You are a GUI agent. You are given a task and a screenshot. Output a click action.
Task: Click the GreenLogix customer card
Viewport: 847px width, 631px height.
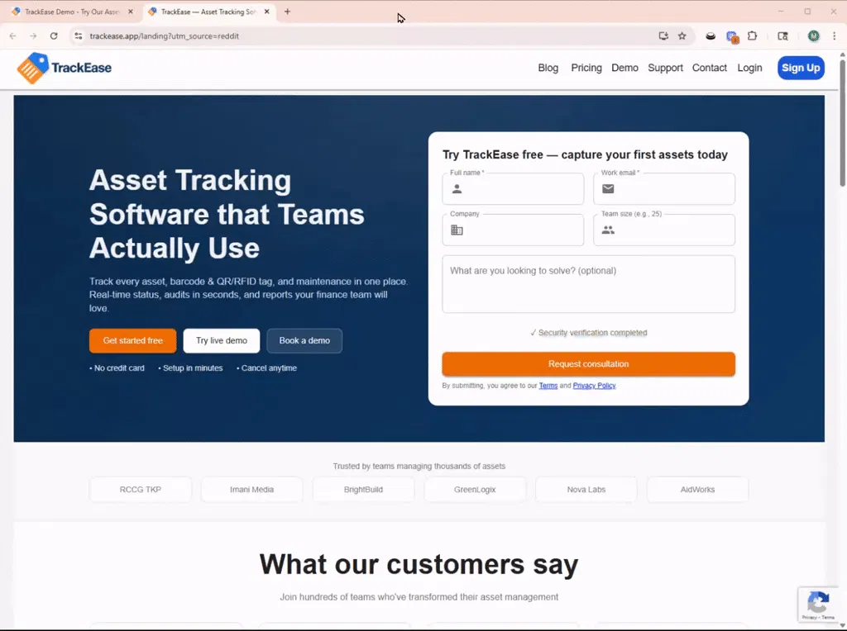point(475,490)
